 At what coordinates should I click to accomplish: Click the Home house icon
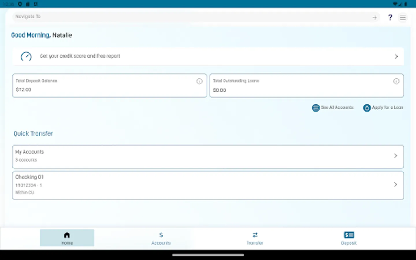pos(67,235)
